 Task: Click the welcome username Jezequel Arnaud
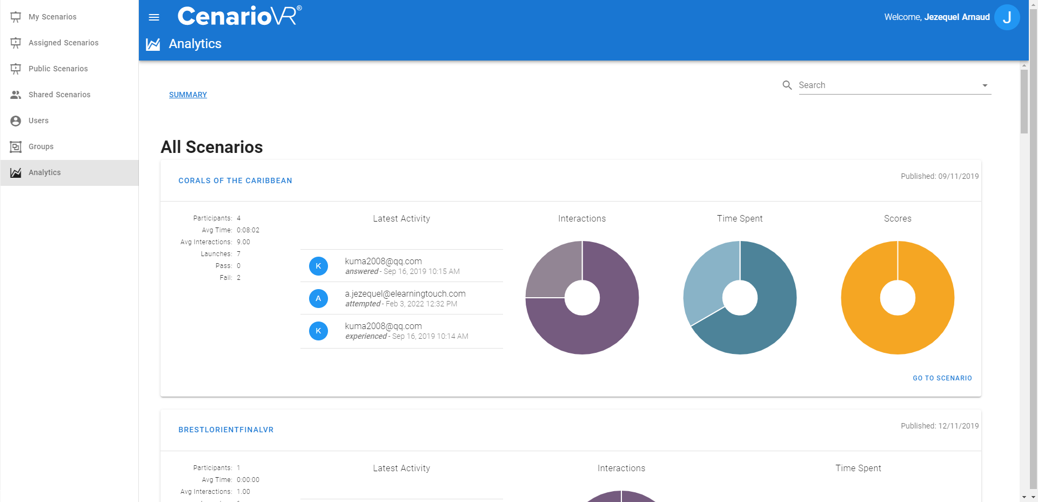[957, 17]
